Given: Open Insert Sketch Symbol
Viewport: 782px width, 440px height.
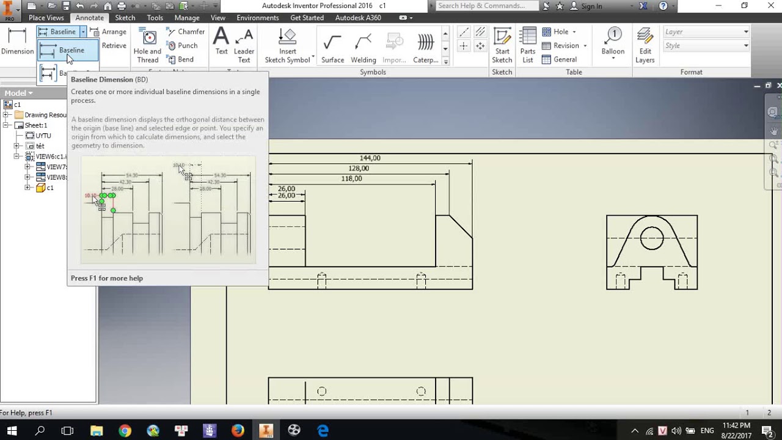Looking at the screenshot, I should coord(288,46).
